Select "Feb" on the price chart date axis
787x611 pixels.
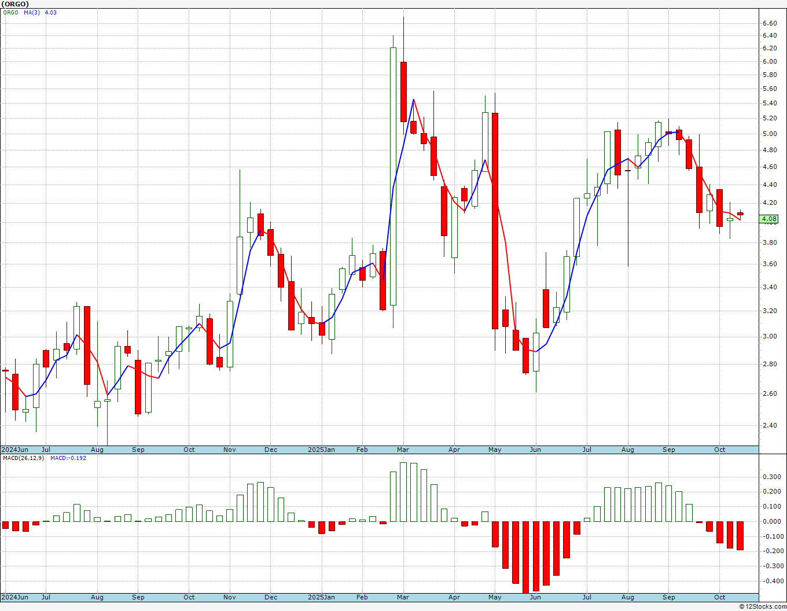tap(362, 450)
